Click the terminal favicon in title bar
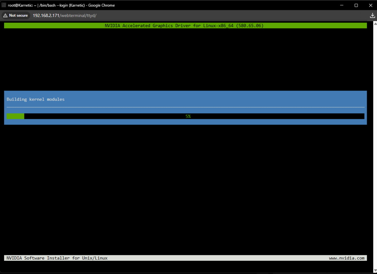The width and height of the screenshot is (377, 274). pyautogui.click(x=4, y=5)
